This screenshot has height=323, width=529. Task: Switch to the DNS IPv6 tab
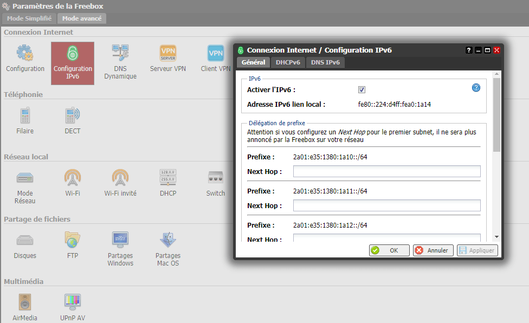click(x=325, y=63)
